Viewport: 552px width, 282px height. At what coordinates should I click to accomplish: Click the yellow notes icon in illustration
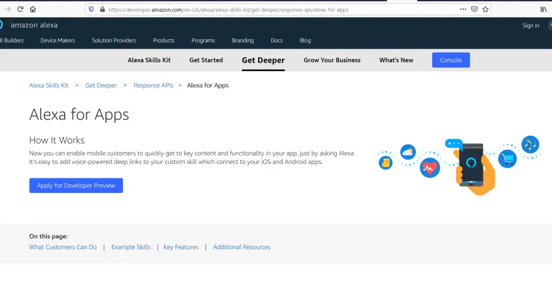(385, 163)
